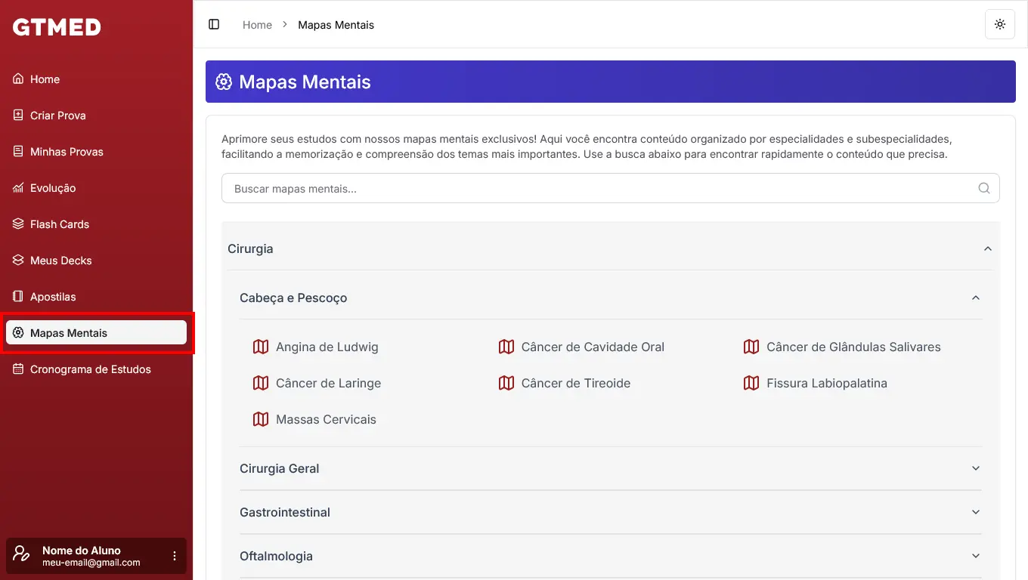Expand the Gastrointestinal subsection

[975, 513]
